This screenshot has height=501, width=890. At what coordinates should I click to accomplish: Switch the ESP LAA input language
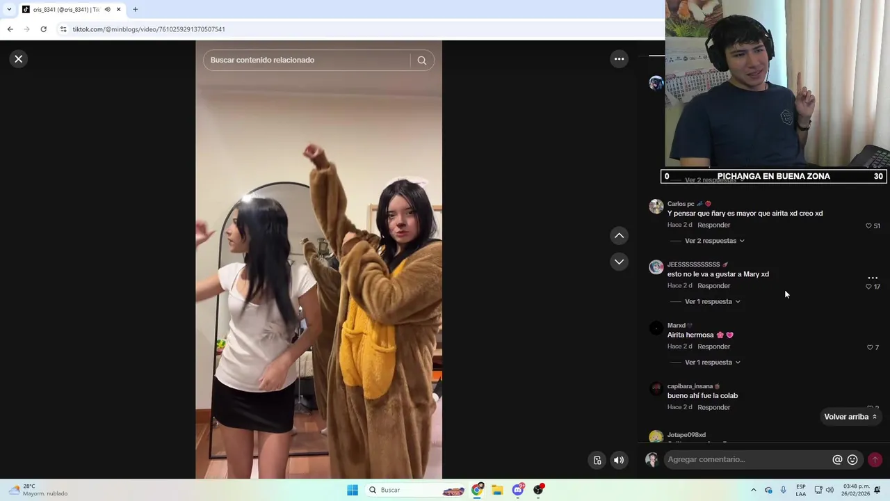[801, 490]
